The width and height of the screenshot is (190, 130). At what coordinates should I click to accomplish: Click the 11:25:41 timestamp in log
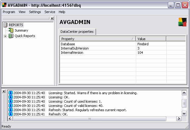(29, 114)
